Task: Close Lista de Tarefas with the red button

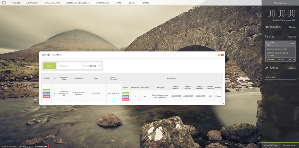Action: (222, 55)
